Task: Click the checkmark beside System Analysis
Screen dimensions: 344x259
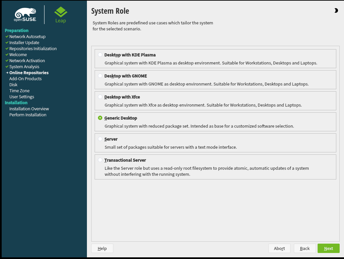Action: 7,67
